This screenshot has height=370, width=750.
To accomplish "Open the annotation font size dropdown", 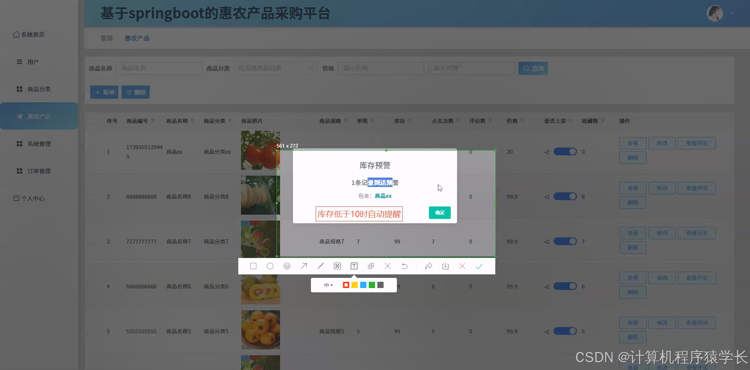I will 328,285.
